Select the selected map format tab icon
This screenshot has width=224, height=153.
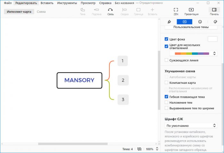(185, 22)
